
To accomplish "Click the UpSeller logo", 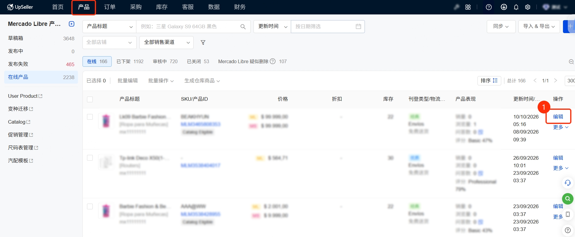I will [x=20, y=7].
